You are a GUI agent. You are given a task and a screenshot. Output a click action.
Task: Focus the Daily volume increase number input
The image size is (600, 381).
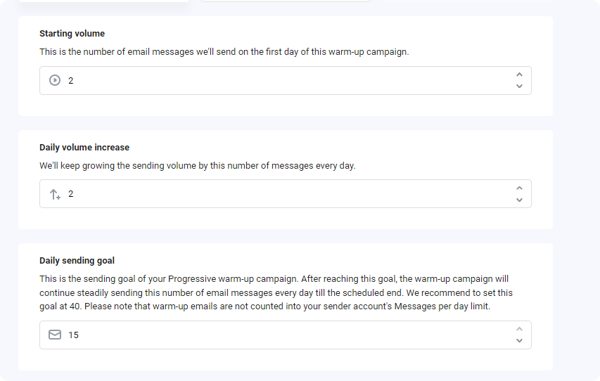(x=286, y=194)
